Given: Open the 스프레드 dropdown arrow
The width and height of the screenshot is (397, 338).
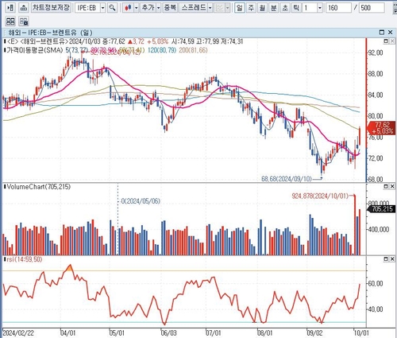Looking at the screenshot, I should pyautogui.click(x=210, y=8).
